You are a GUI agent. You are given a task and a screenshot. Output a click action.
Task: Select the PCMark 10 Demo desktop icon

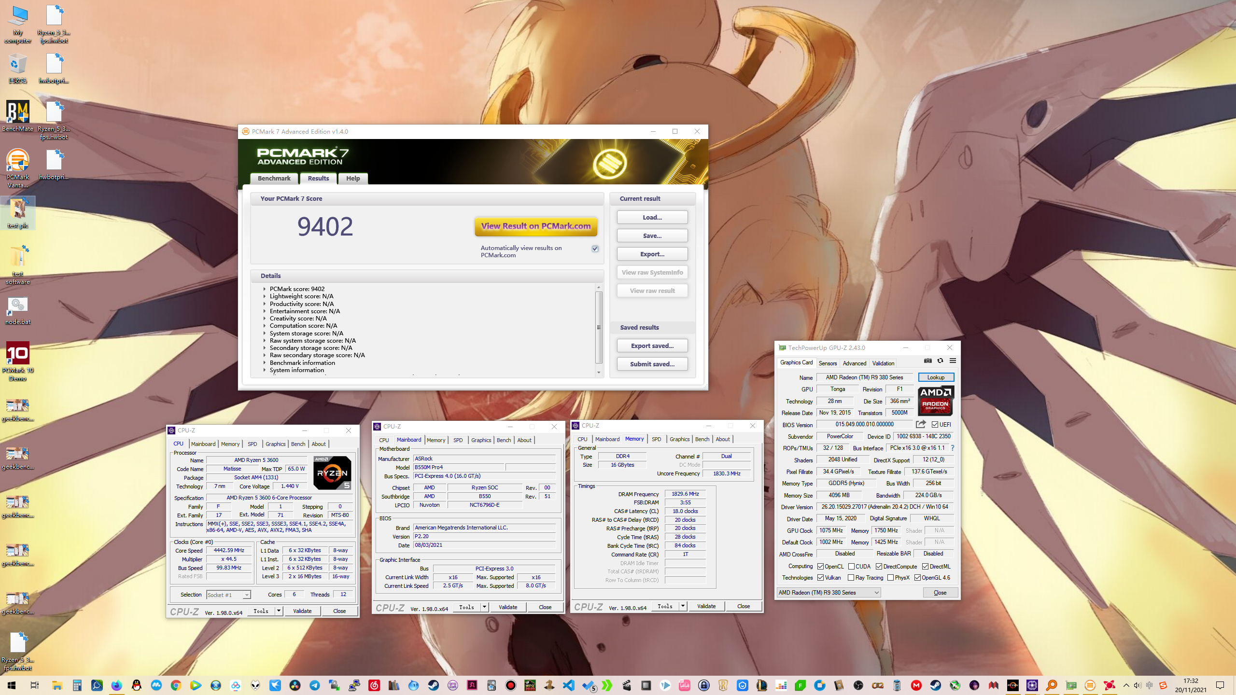pyautogui.click(x=18, y=361)
